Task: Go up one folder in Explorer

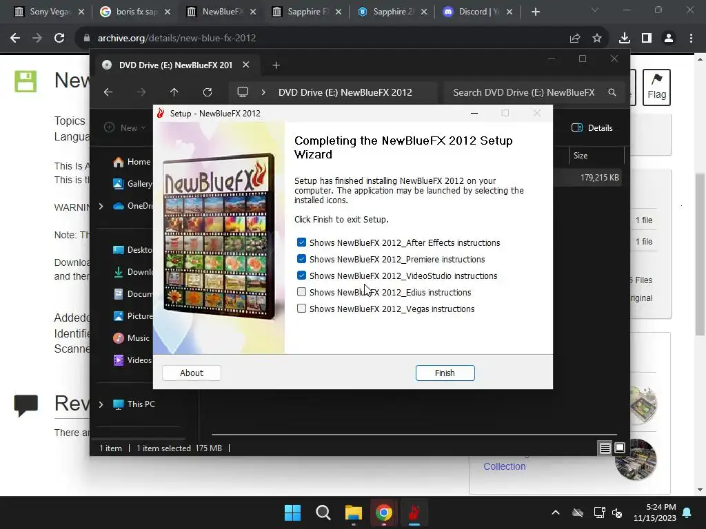Action: click(174, 92)
